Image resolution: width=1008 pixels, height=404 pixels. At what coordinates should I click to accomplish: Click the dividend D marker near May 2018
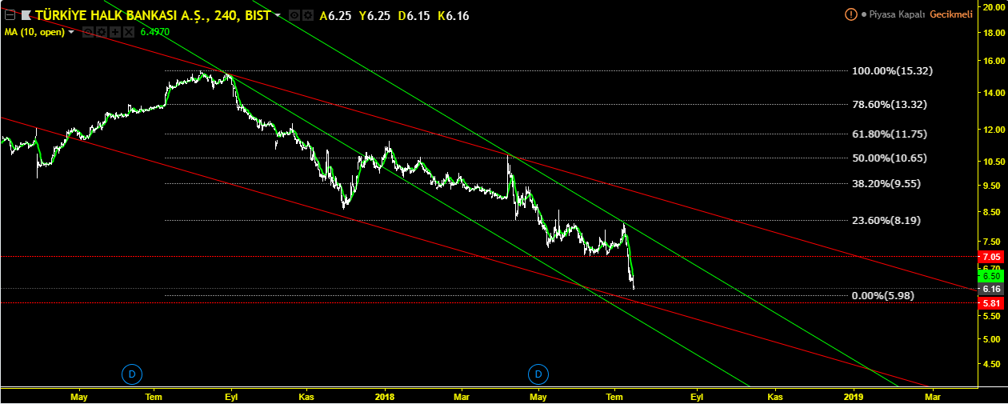[538, 374]
